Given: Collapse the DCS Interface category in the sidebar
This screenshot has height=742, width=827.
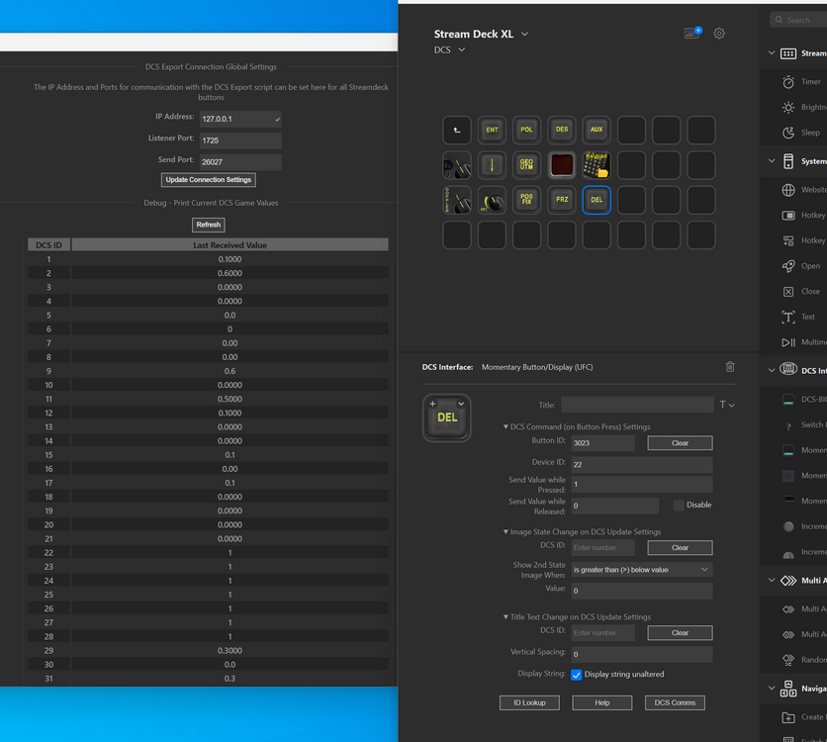Looking at the screenshot, I should [773, 370].
